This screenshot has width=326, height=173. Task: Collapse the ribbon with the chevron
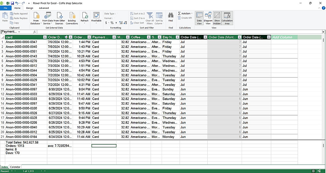(319, 8)
